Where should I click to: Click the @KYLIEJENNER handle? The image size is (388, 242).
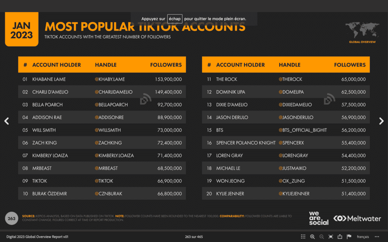tap(294, 193)
